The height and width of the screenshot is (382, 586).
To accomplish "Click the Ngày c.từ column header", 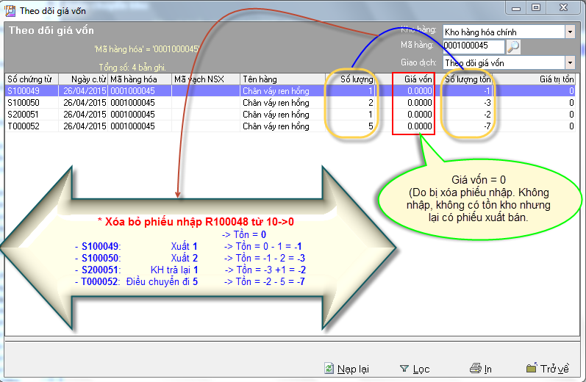I will tap(85, 79).
